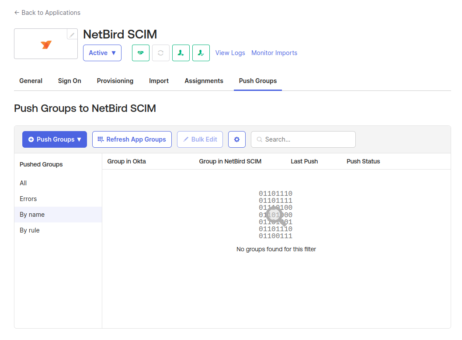
Task: Open the Active status dropdown
Action: tap(102, 53)
